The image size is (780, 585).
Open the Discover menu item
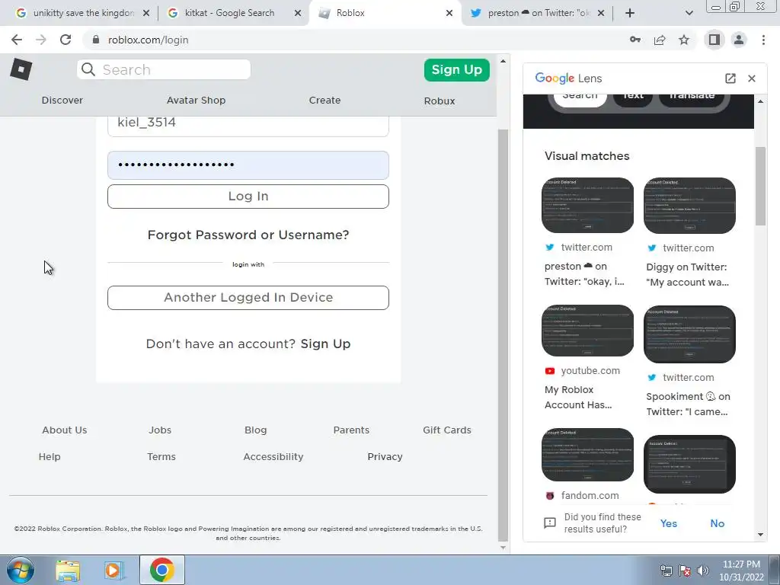click(62, 100)
